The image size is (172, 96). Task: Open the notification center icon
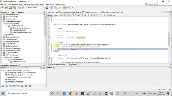point(168,94)
